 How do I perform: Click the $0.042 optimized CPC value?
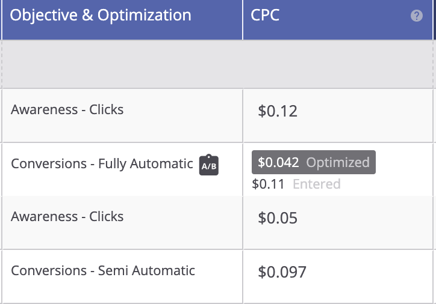[278, 162]
